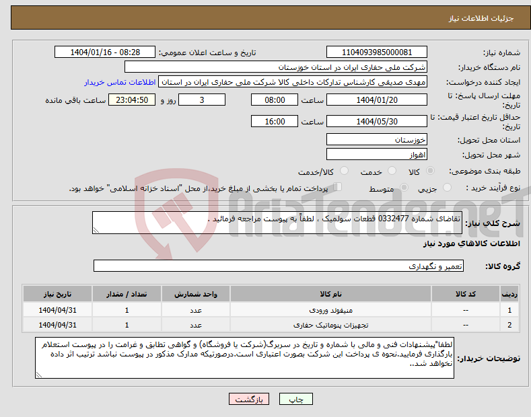The image size is (531, 417).
Task: Select the کالا category radio button
Action: pyautogui.click(x=430, y=171)
